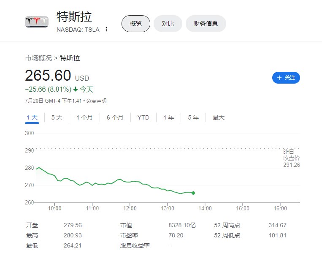Select the 1 年 time range
The image size is (322, 253).
[x=169, y=117]
